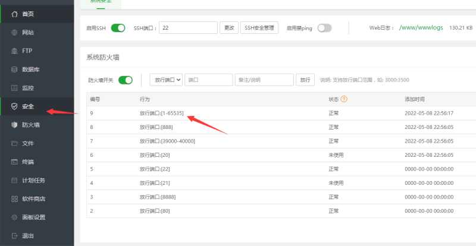Screen dimensions: 476x246
Task: Click the 放行端口:[22] cell
Action: (155, 169)
